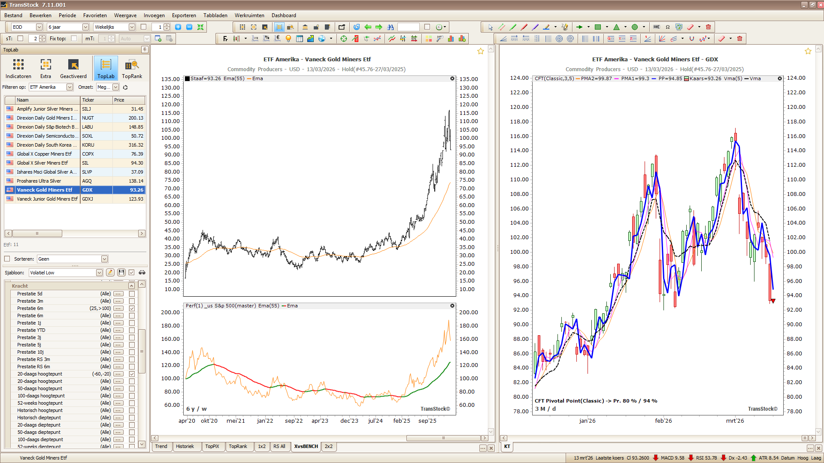Select the green arrow drawing tool
This screenshot has width=824, height=463.
[x=580, y=27]
